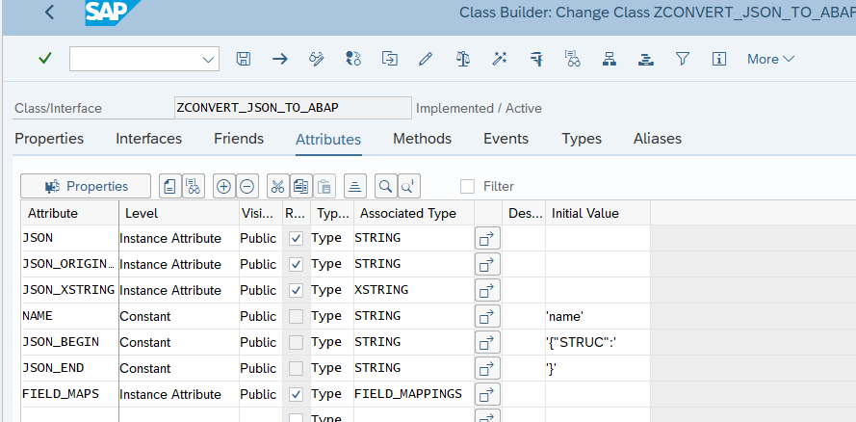Image resolution: width=856 pixels, height=422 pixels.
Task: Open the Events tab
Action: [x=506, y=139]
